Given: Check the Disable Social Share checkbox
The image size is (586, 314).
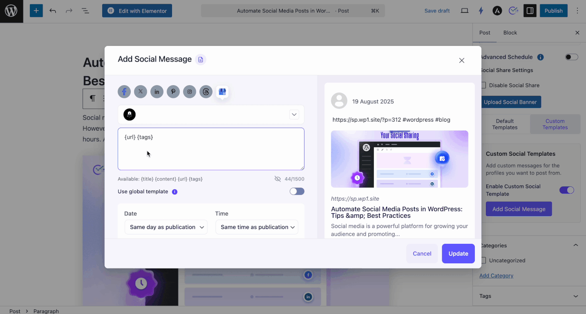Looking at the screenshot, I should [x=483, y=85].
